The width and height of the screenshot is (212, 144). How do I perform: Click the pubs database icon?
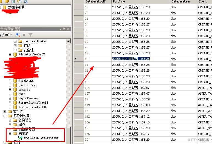pyautogui.click(x=15, y=94)
